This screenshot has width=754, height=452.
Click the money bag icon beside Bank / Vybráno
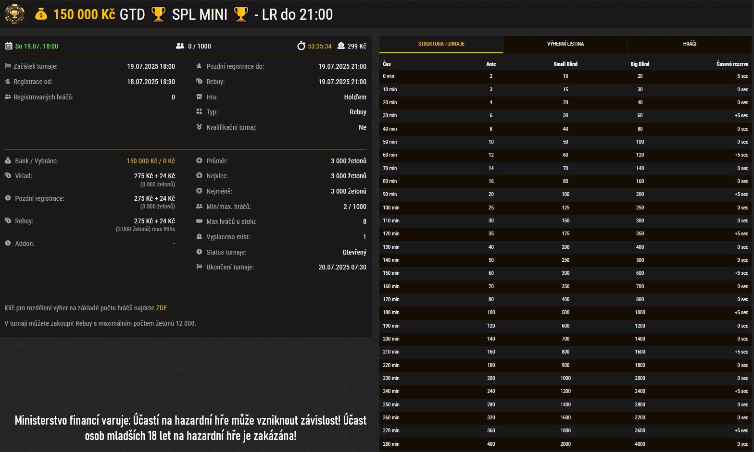point(8,161)
